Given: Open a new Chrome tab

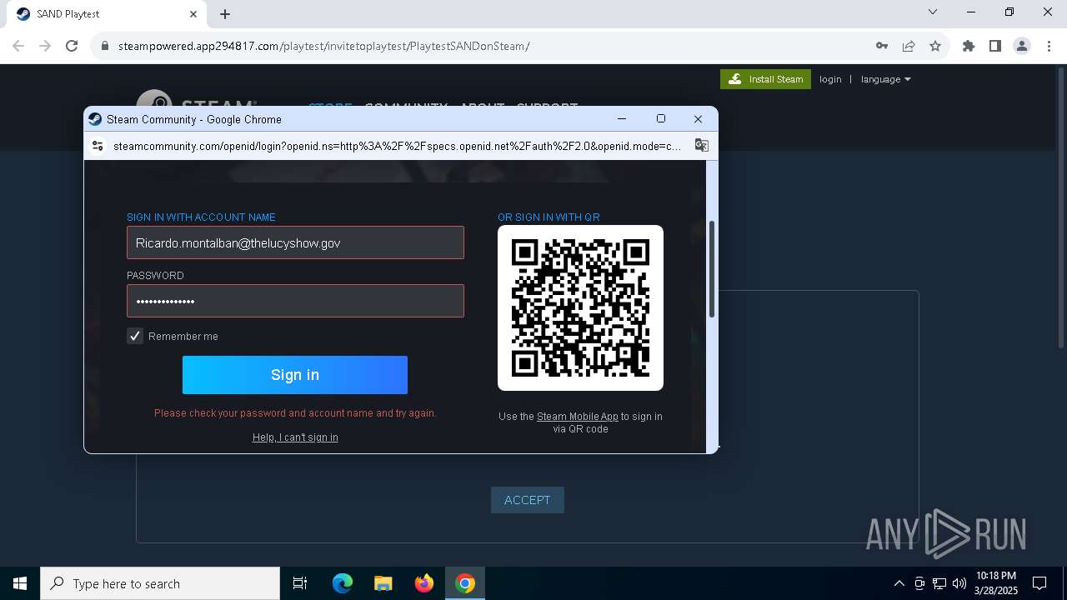Looking at the screenshot, I should pos(225,14).
